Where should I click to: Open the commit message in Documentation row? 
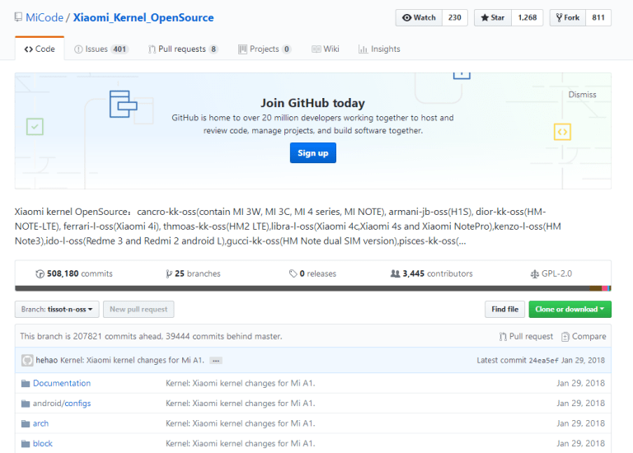tap(240, 383)
